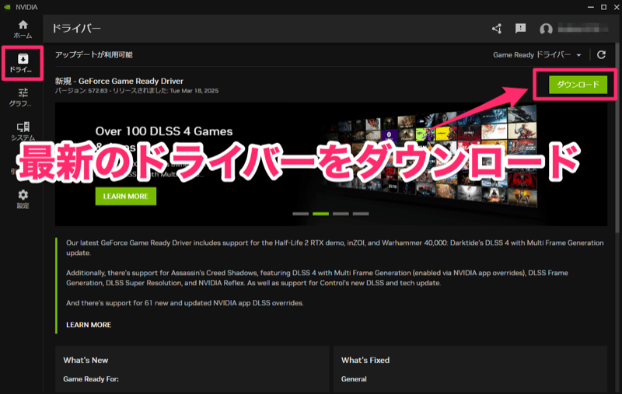This screenshot has width=622, height=394.
Task: Open 設定 via the gear icon
Action: 23,198
